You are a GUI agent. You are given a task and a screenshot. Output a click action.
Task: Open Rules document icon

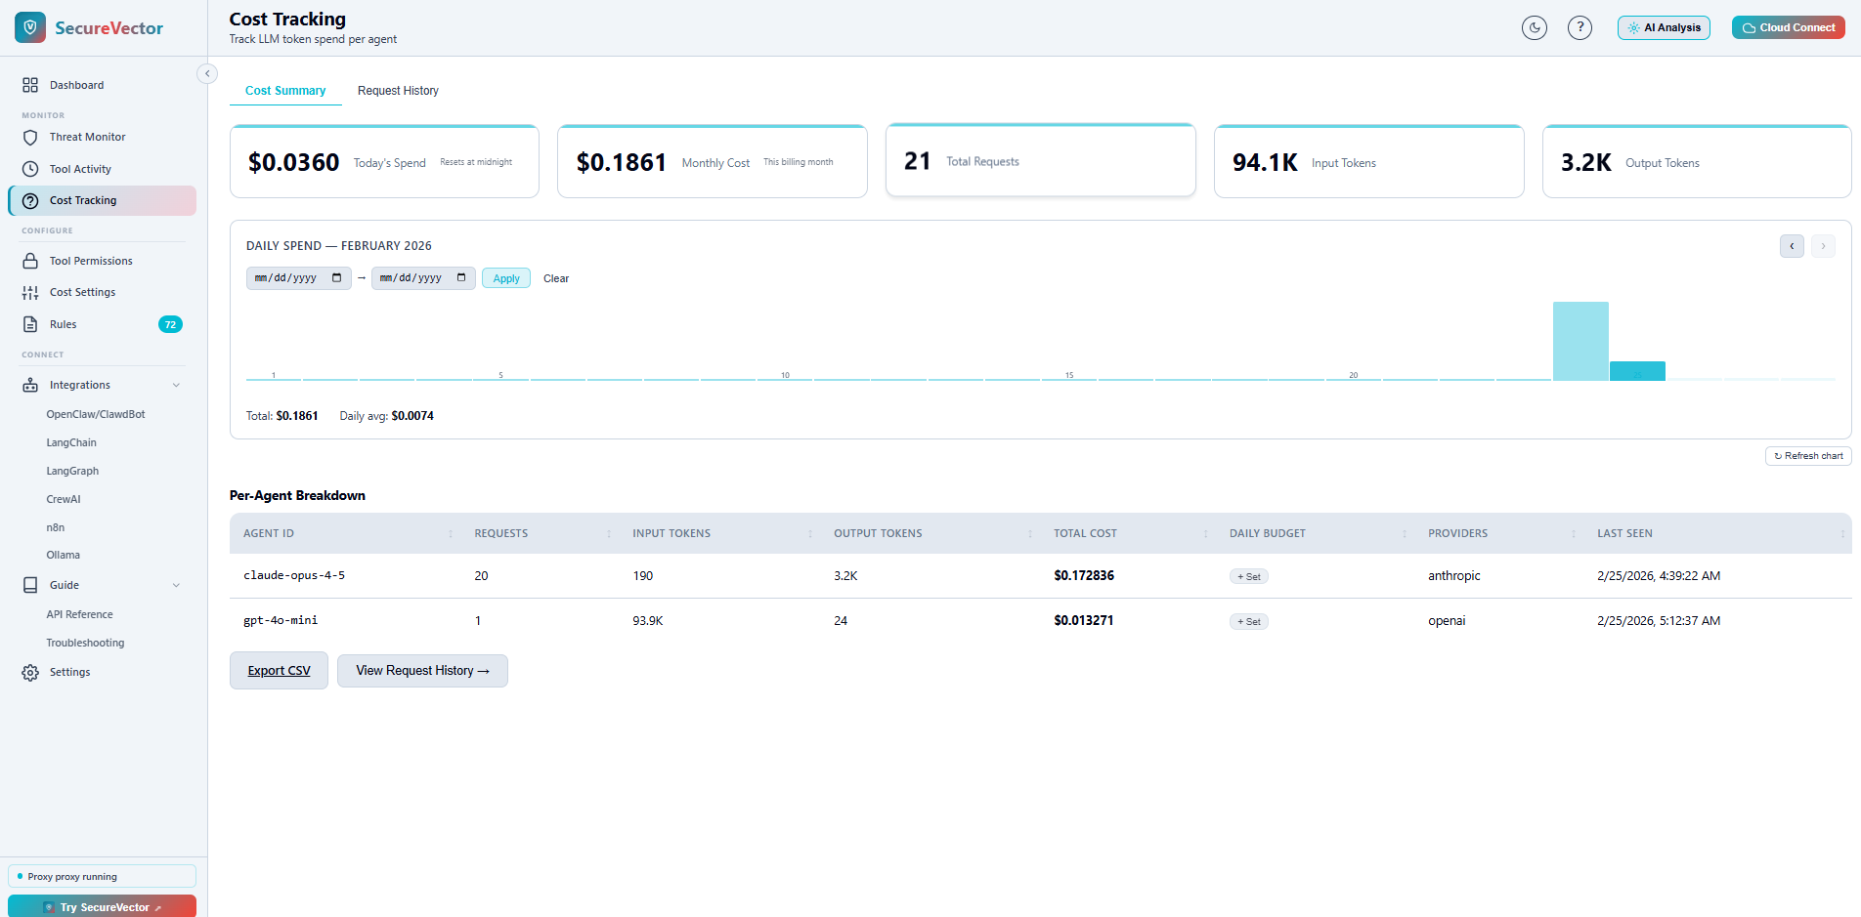pos(30,324)
